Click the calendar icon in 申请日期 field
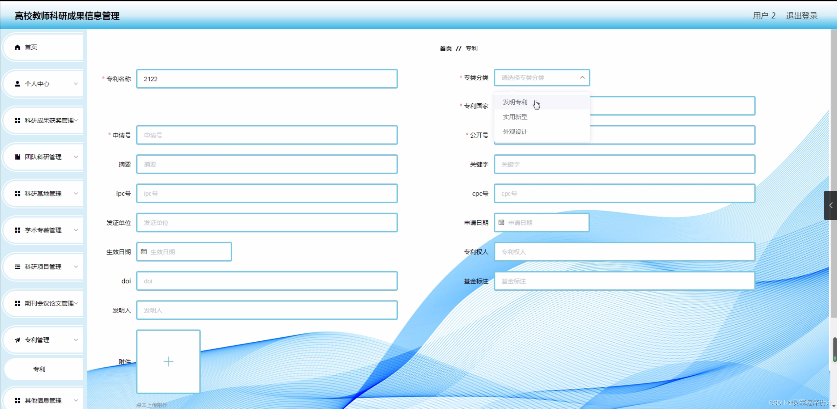The image size is (837, 409). tap(501, 223)
